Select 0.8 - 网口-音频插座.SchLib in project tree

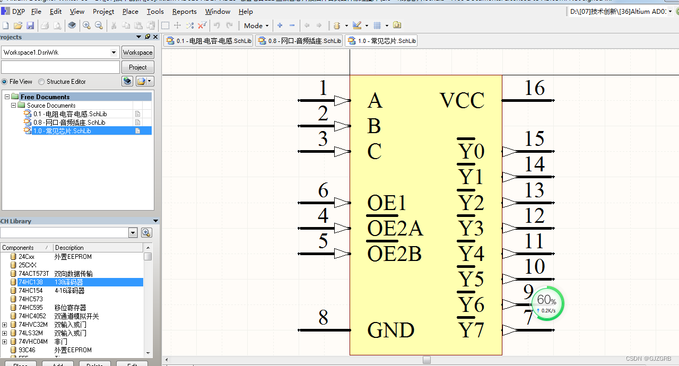tap(69, 123)
